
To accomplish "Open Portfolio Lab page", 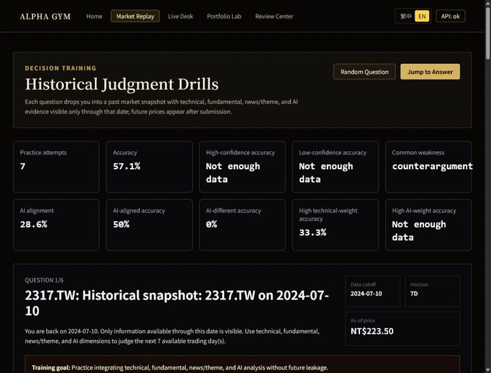I will 224,16.
